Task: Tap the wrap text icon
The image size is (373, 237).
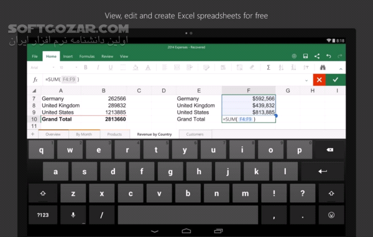Action: coord(190,68)
